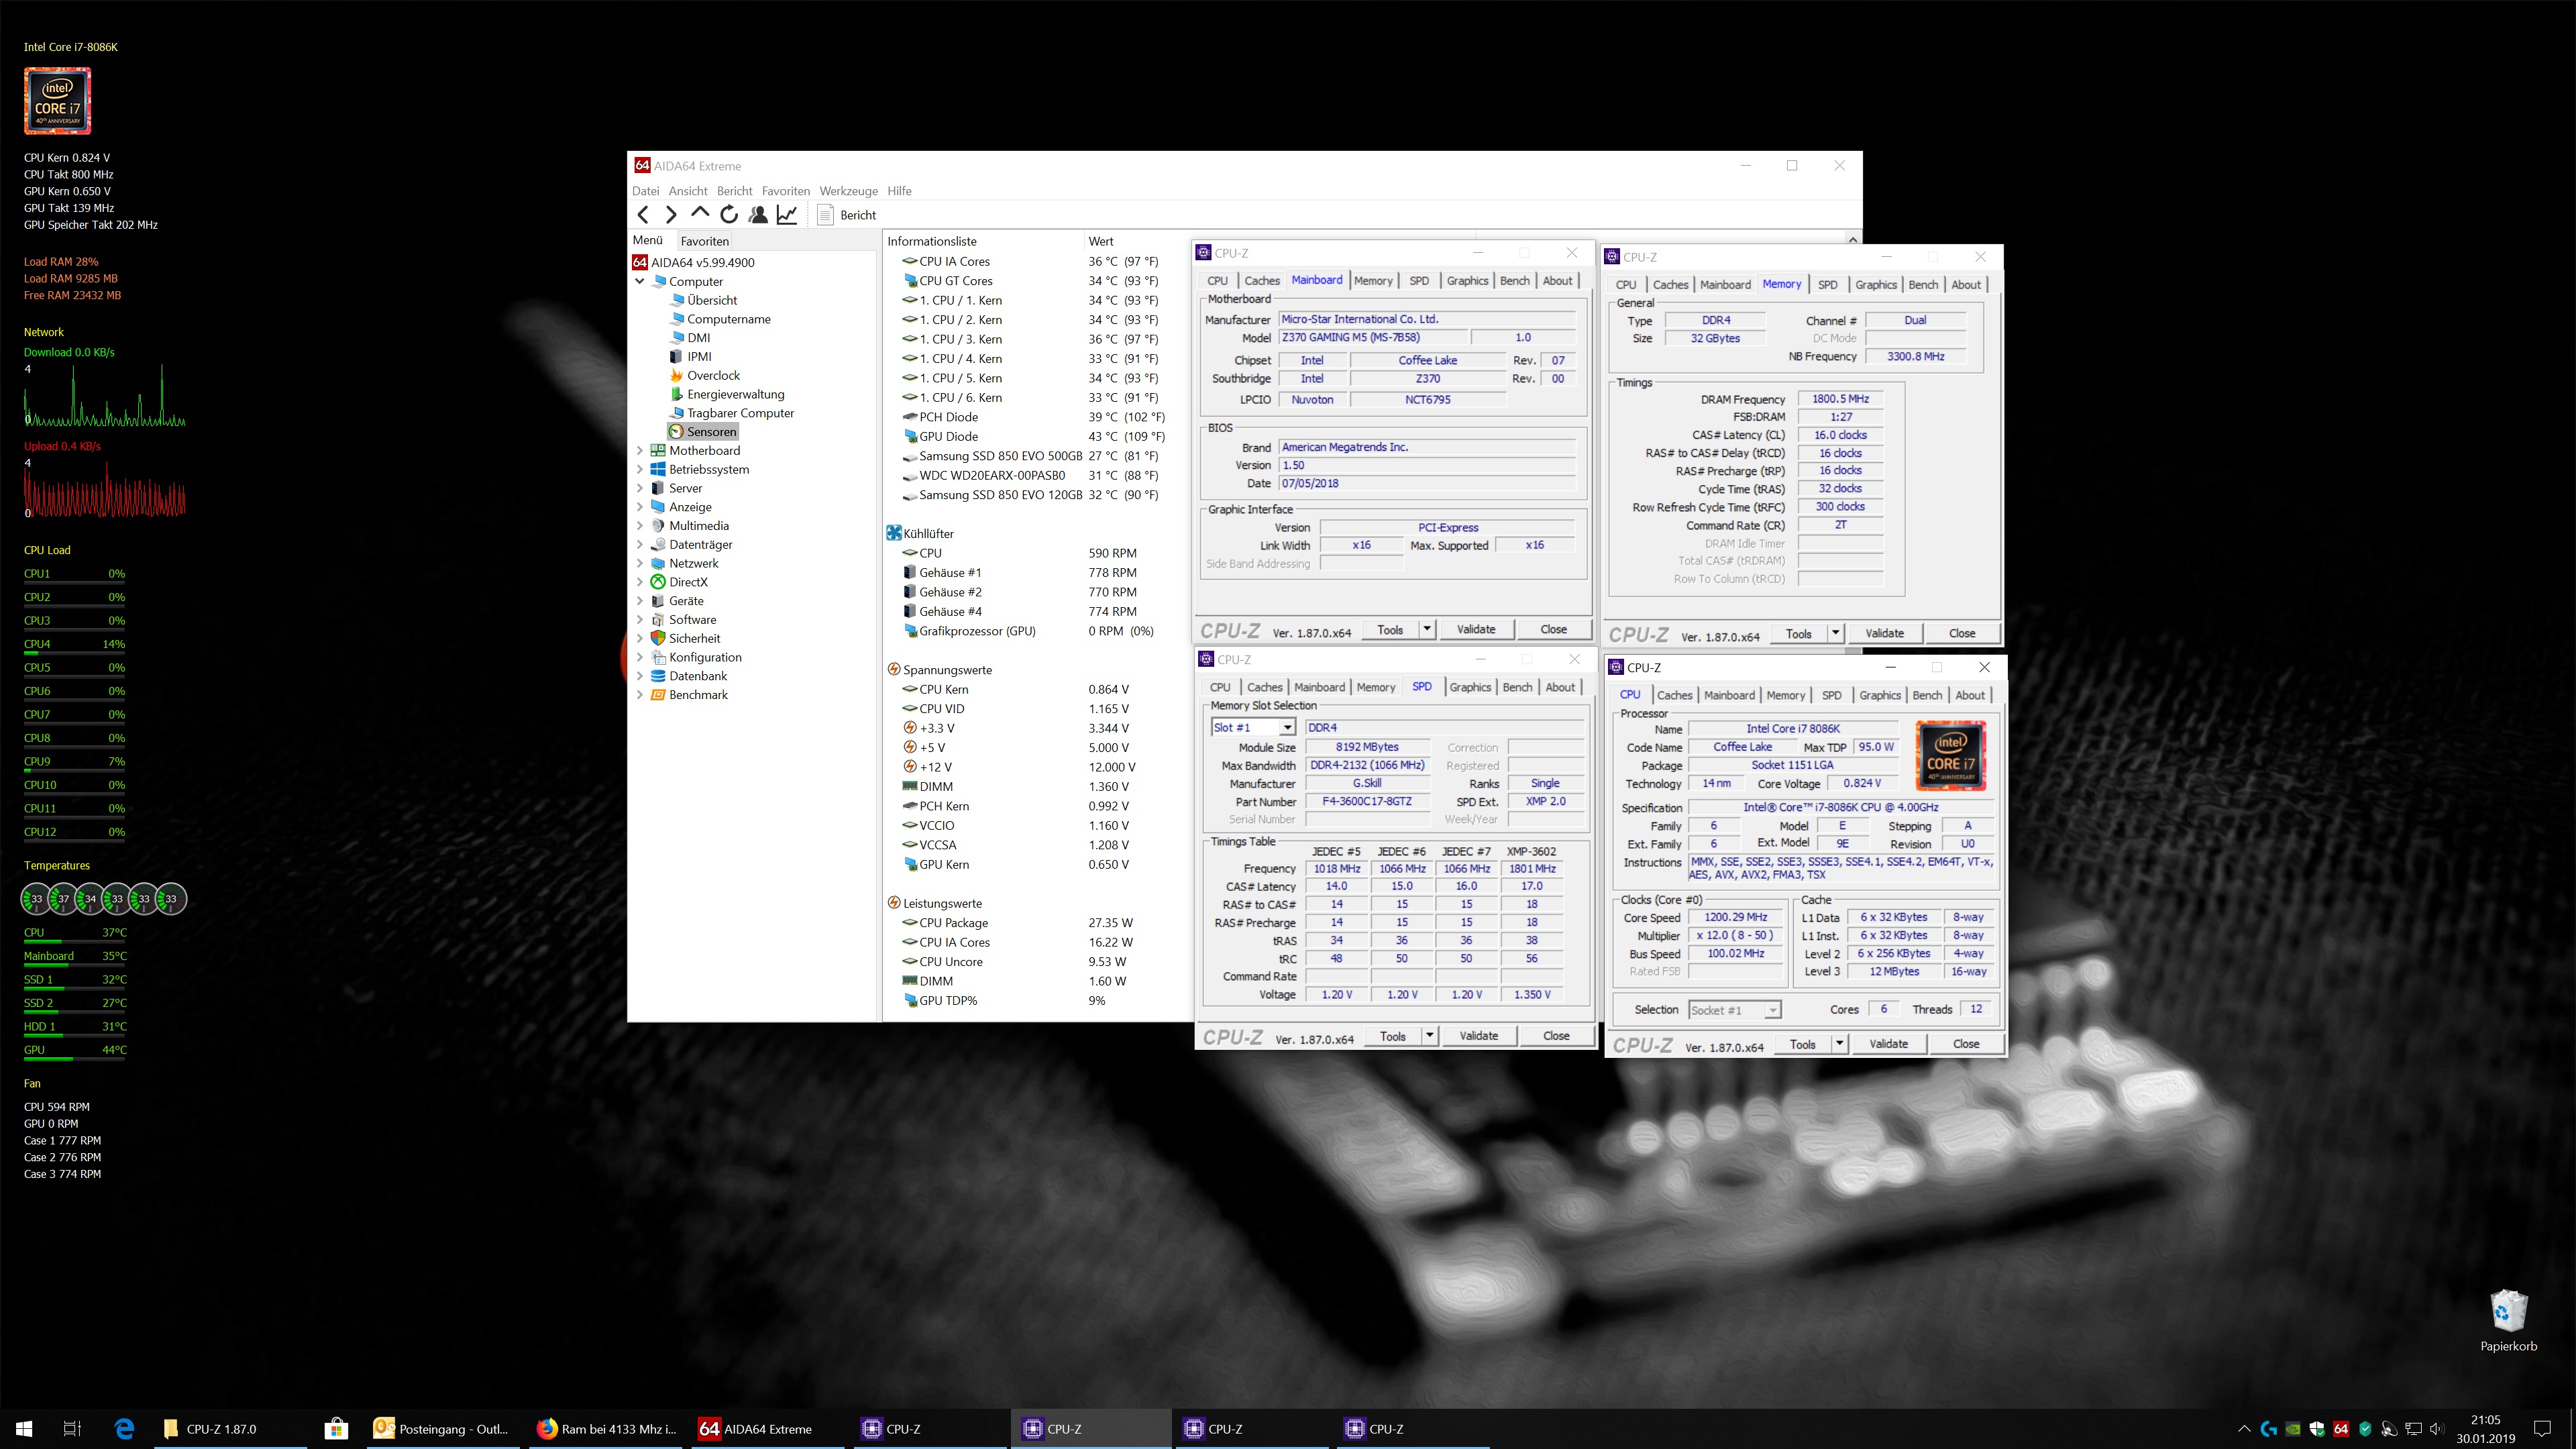Select the Sensoren item in AIDA64 tree
Screen dimensions: 2576x1449
coord(712,431)
